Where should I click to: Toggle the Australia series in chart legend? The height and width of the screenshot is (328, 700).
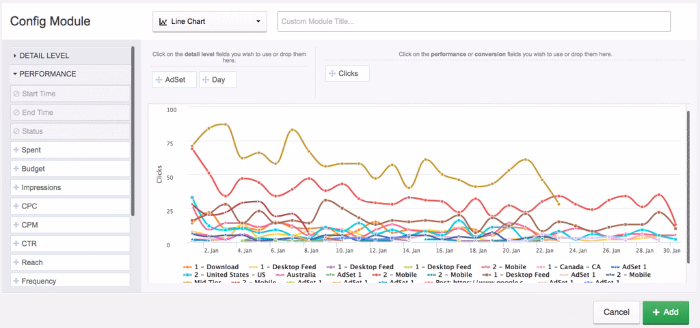pyautogui.click(x=296, y=275)
